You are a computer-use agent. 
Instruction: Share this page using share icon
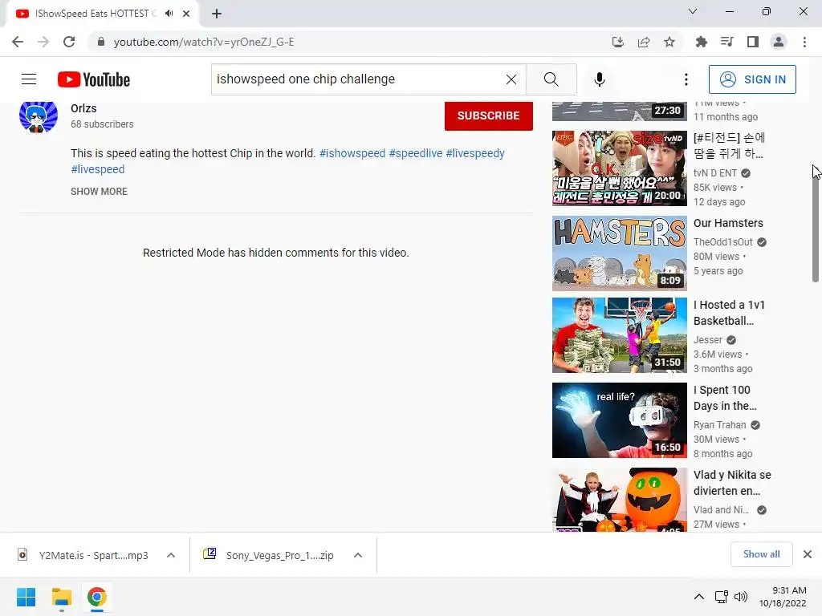(x=644, y=42)
